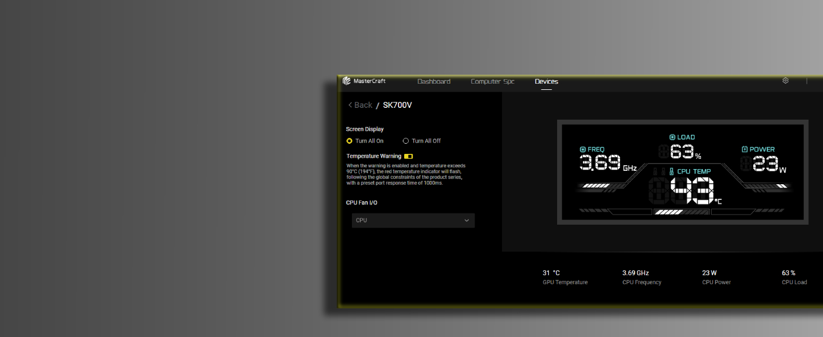823x337 pixels.
Task: Select the Turn All On radio button
Action: point(349,141)
